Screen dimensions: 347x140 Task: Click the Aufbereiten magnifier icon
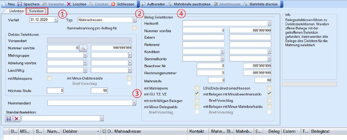[x=143, y=4]
